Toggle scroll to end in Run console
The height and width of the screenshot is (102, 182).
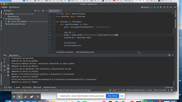(x=8, y=69)
